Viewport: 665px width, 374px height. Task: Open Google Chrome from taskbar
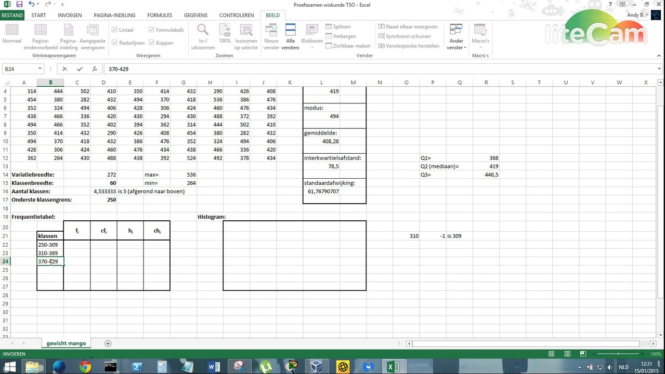pos(85,367)
